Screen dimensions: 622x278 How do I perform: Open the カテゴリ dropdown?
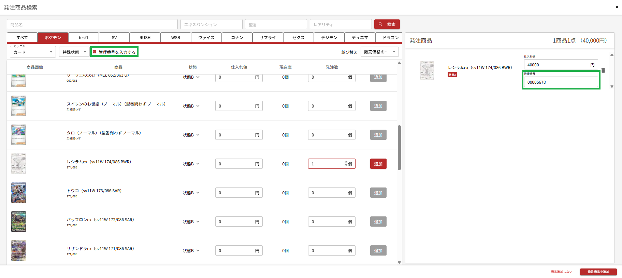(33, 52)
